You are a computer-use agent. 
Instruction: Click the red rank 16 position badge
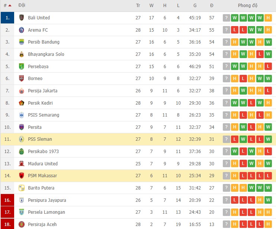click(x=7, y=200)
